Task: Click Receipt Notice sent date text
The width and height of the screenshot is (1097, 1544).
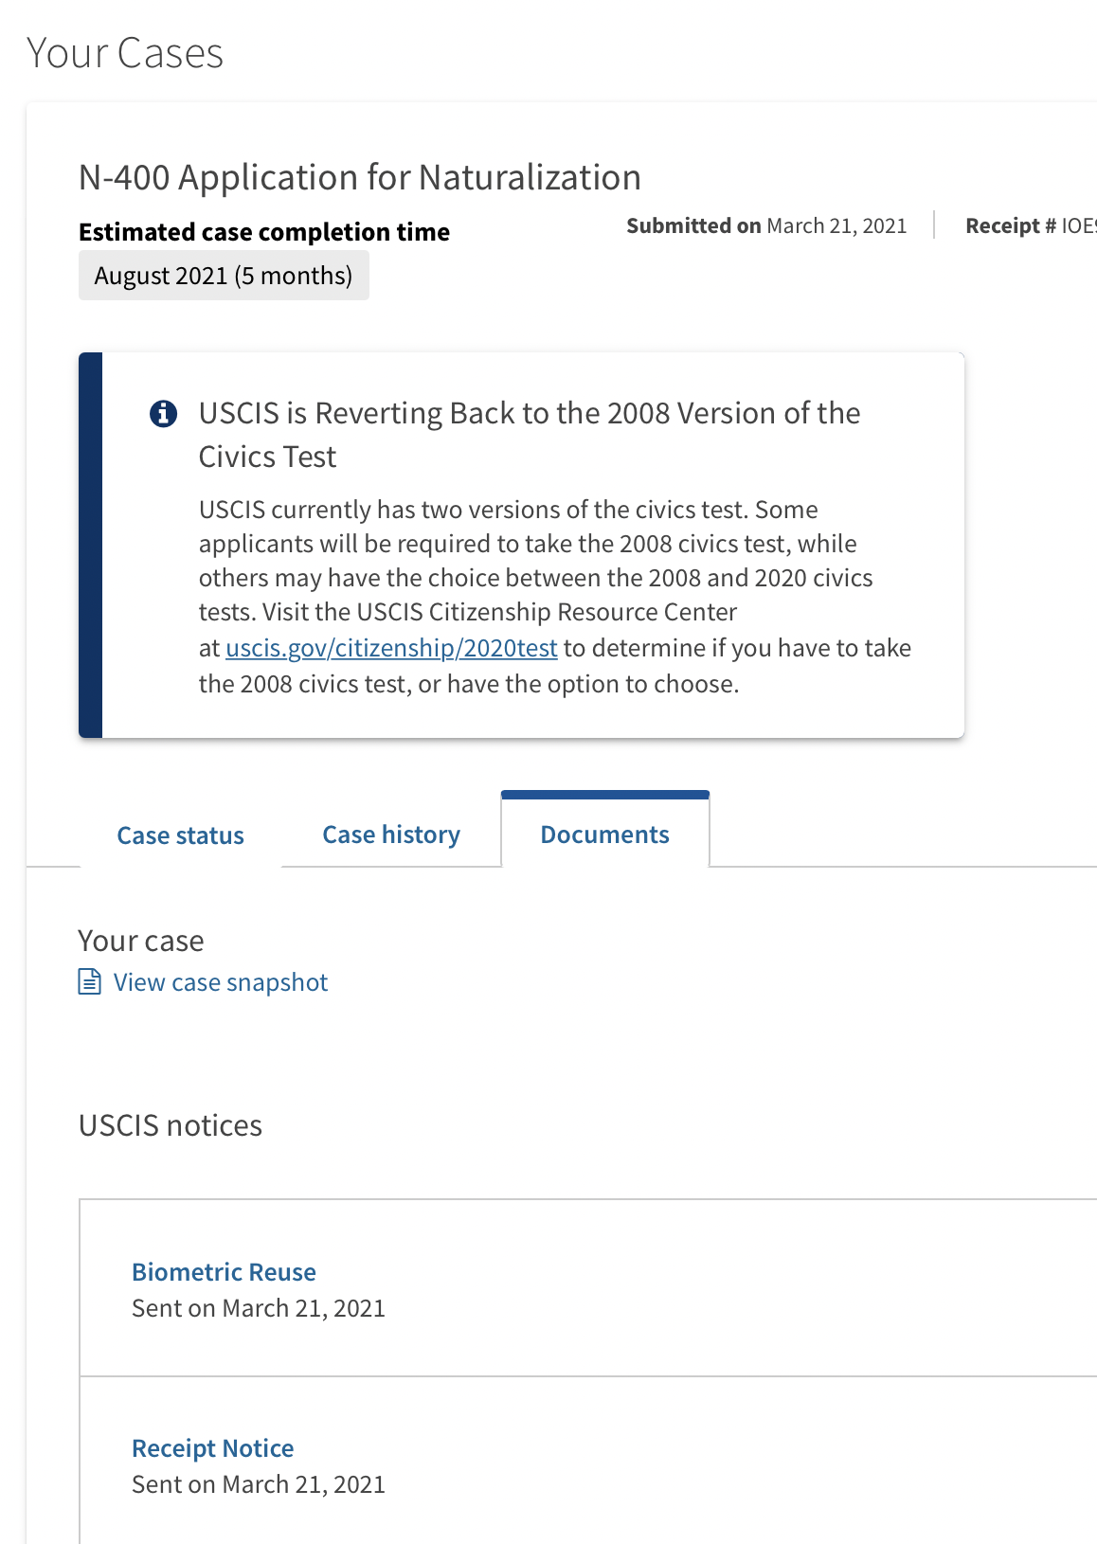Action: (x=259, y=1484)
